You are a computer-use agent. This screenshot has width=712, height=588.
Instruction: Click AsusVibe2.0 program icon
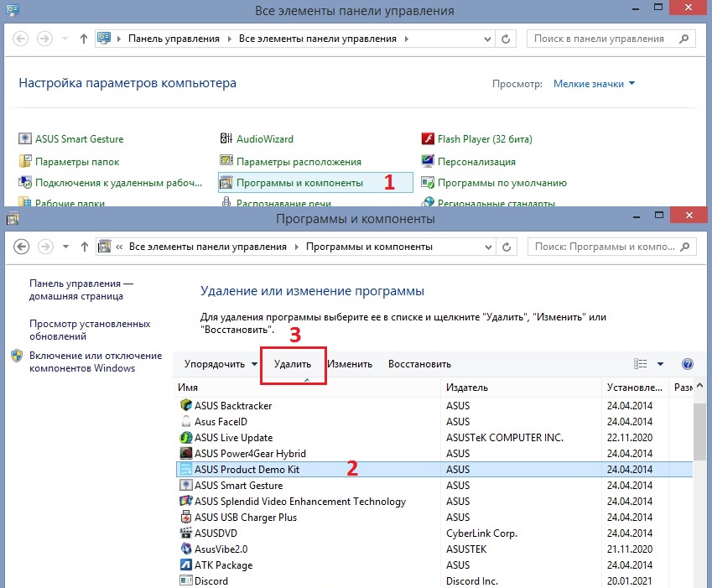coord(185,549)
